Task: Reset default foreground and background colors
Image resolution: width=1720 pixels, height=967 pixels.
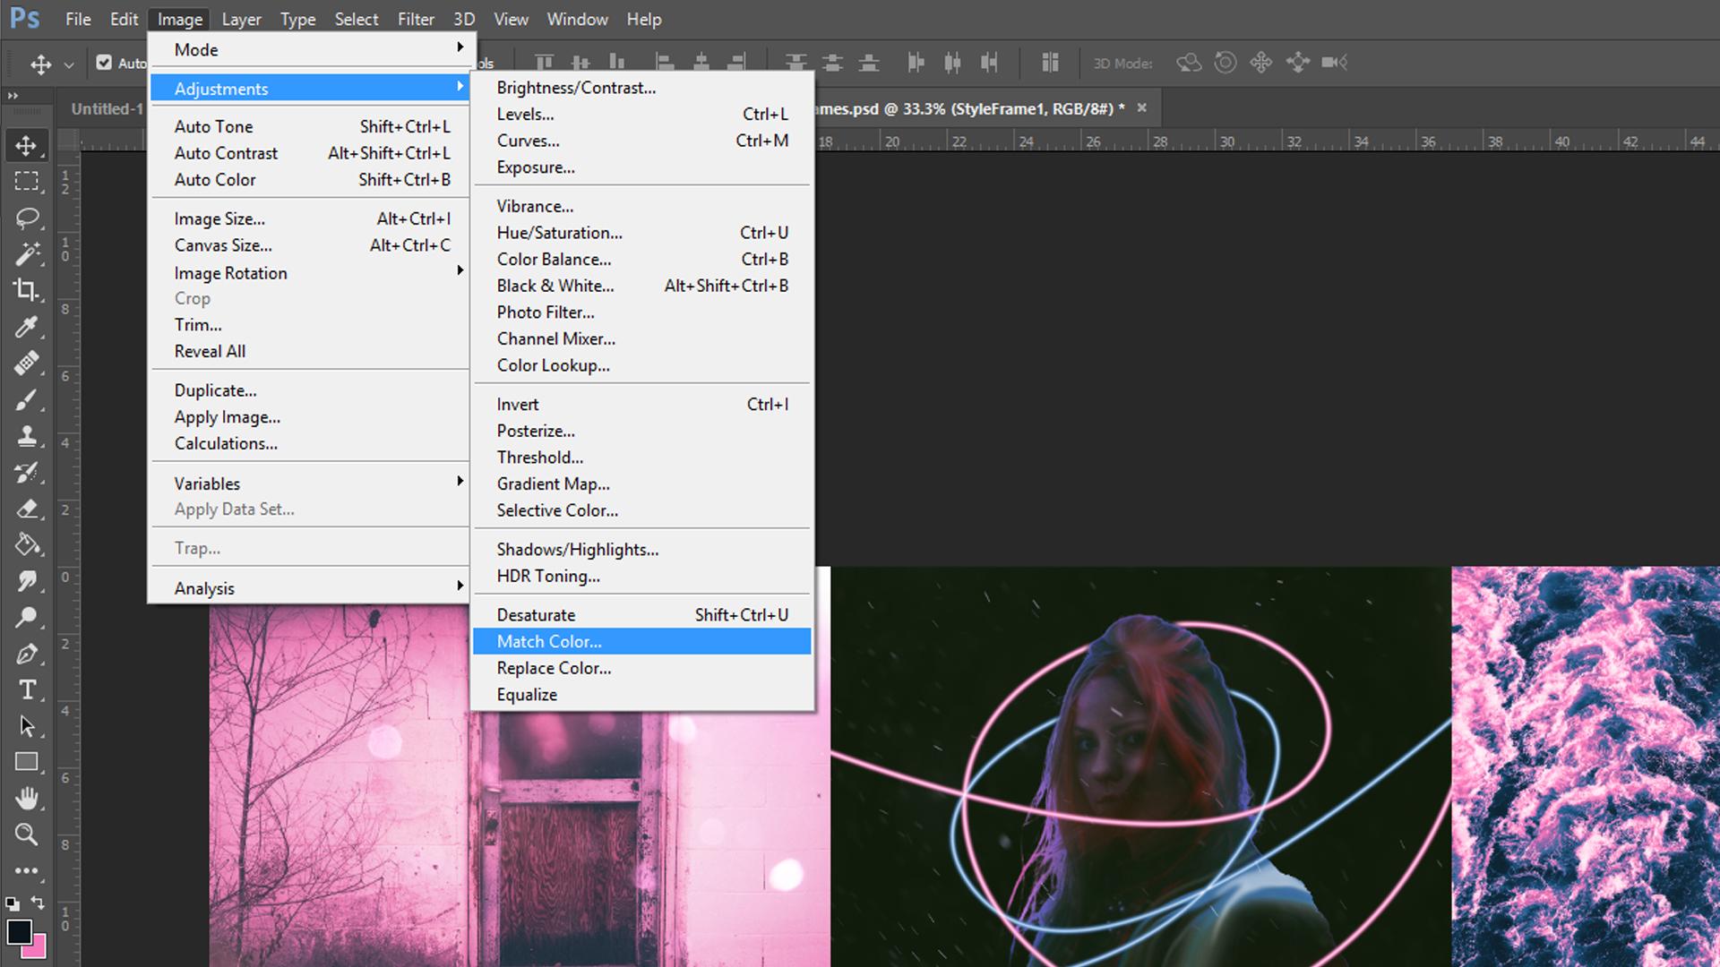Action: point(12,904)
